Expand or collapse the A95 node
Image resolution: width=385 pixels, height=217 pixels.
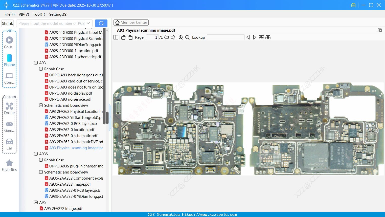[36, 202]
